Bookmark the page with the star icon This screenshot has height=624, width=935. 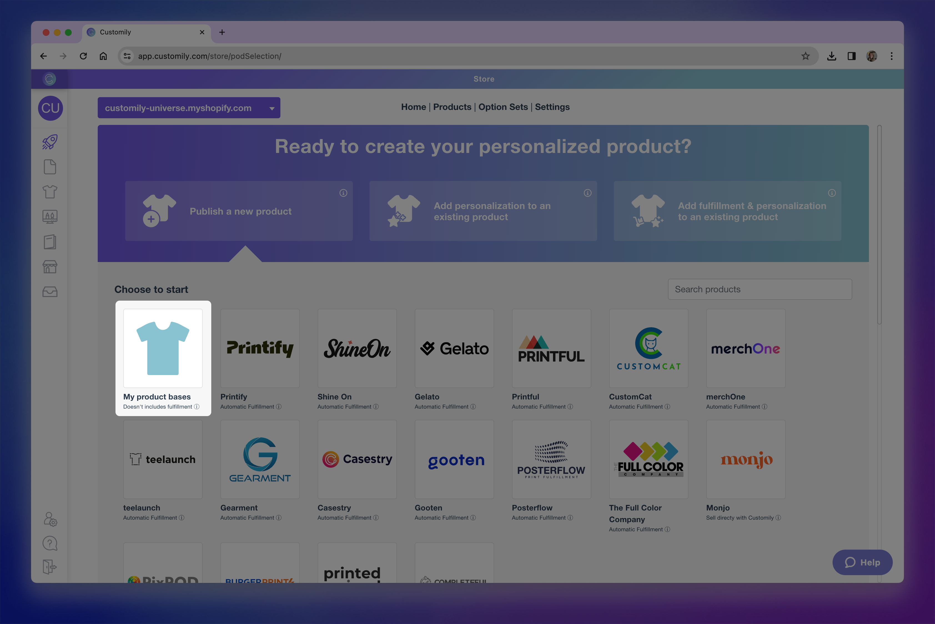(806, 56)
